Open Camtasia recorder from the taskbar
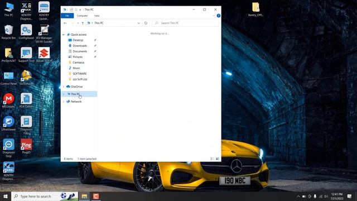The height and width of the screenshot is (201, 357). tap(96, 196)
